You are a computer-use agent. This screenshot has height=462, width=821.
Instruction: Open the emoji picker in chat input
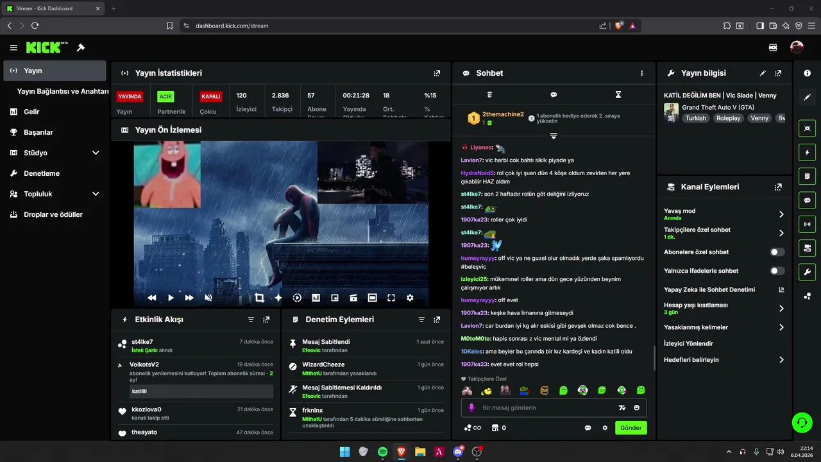point(637,408)
